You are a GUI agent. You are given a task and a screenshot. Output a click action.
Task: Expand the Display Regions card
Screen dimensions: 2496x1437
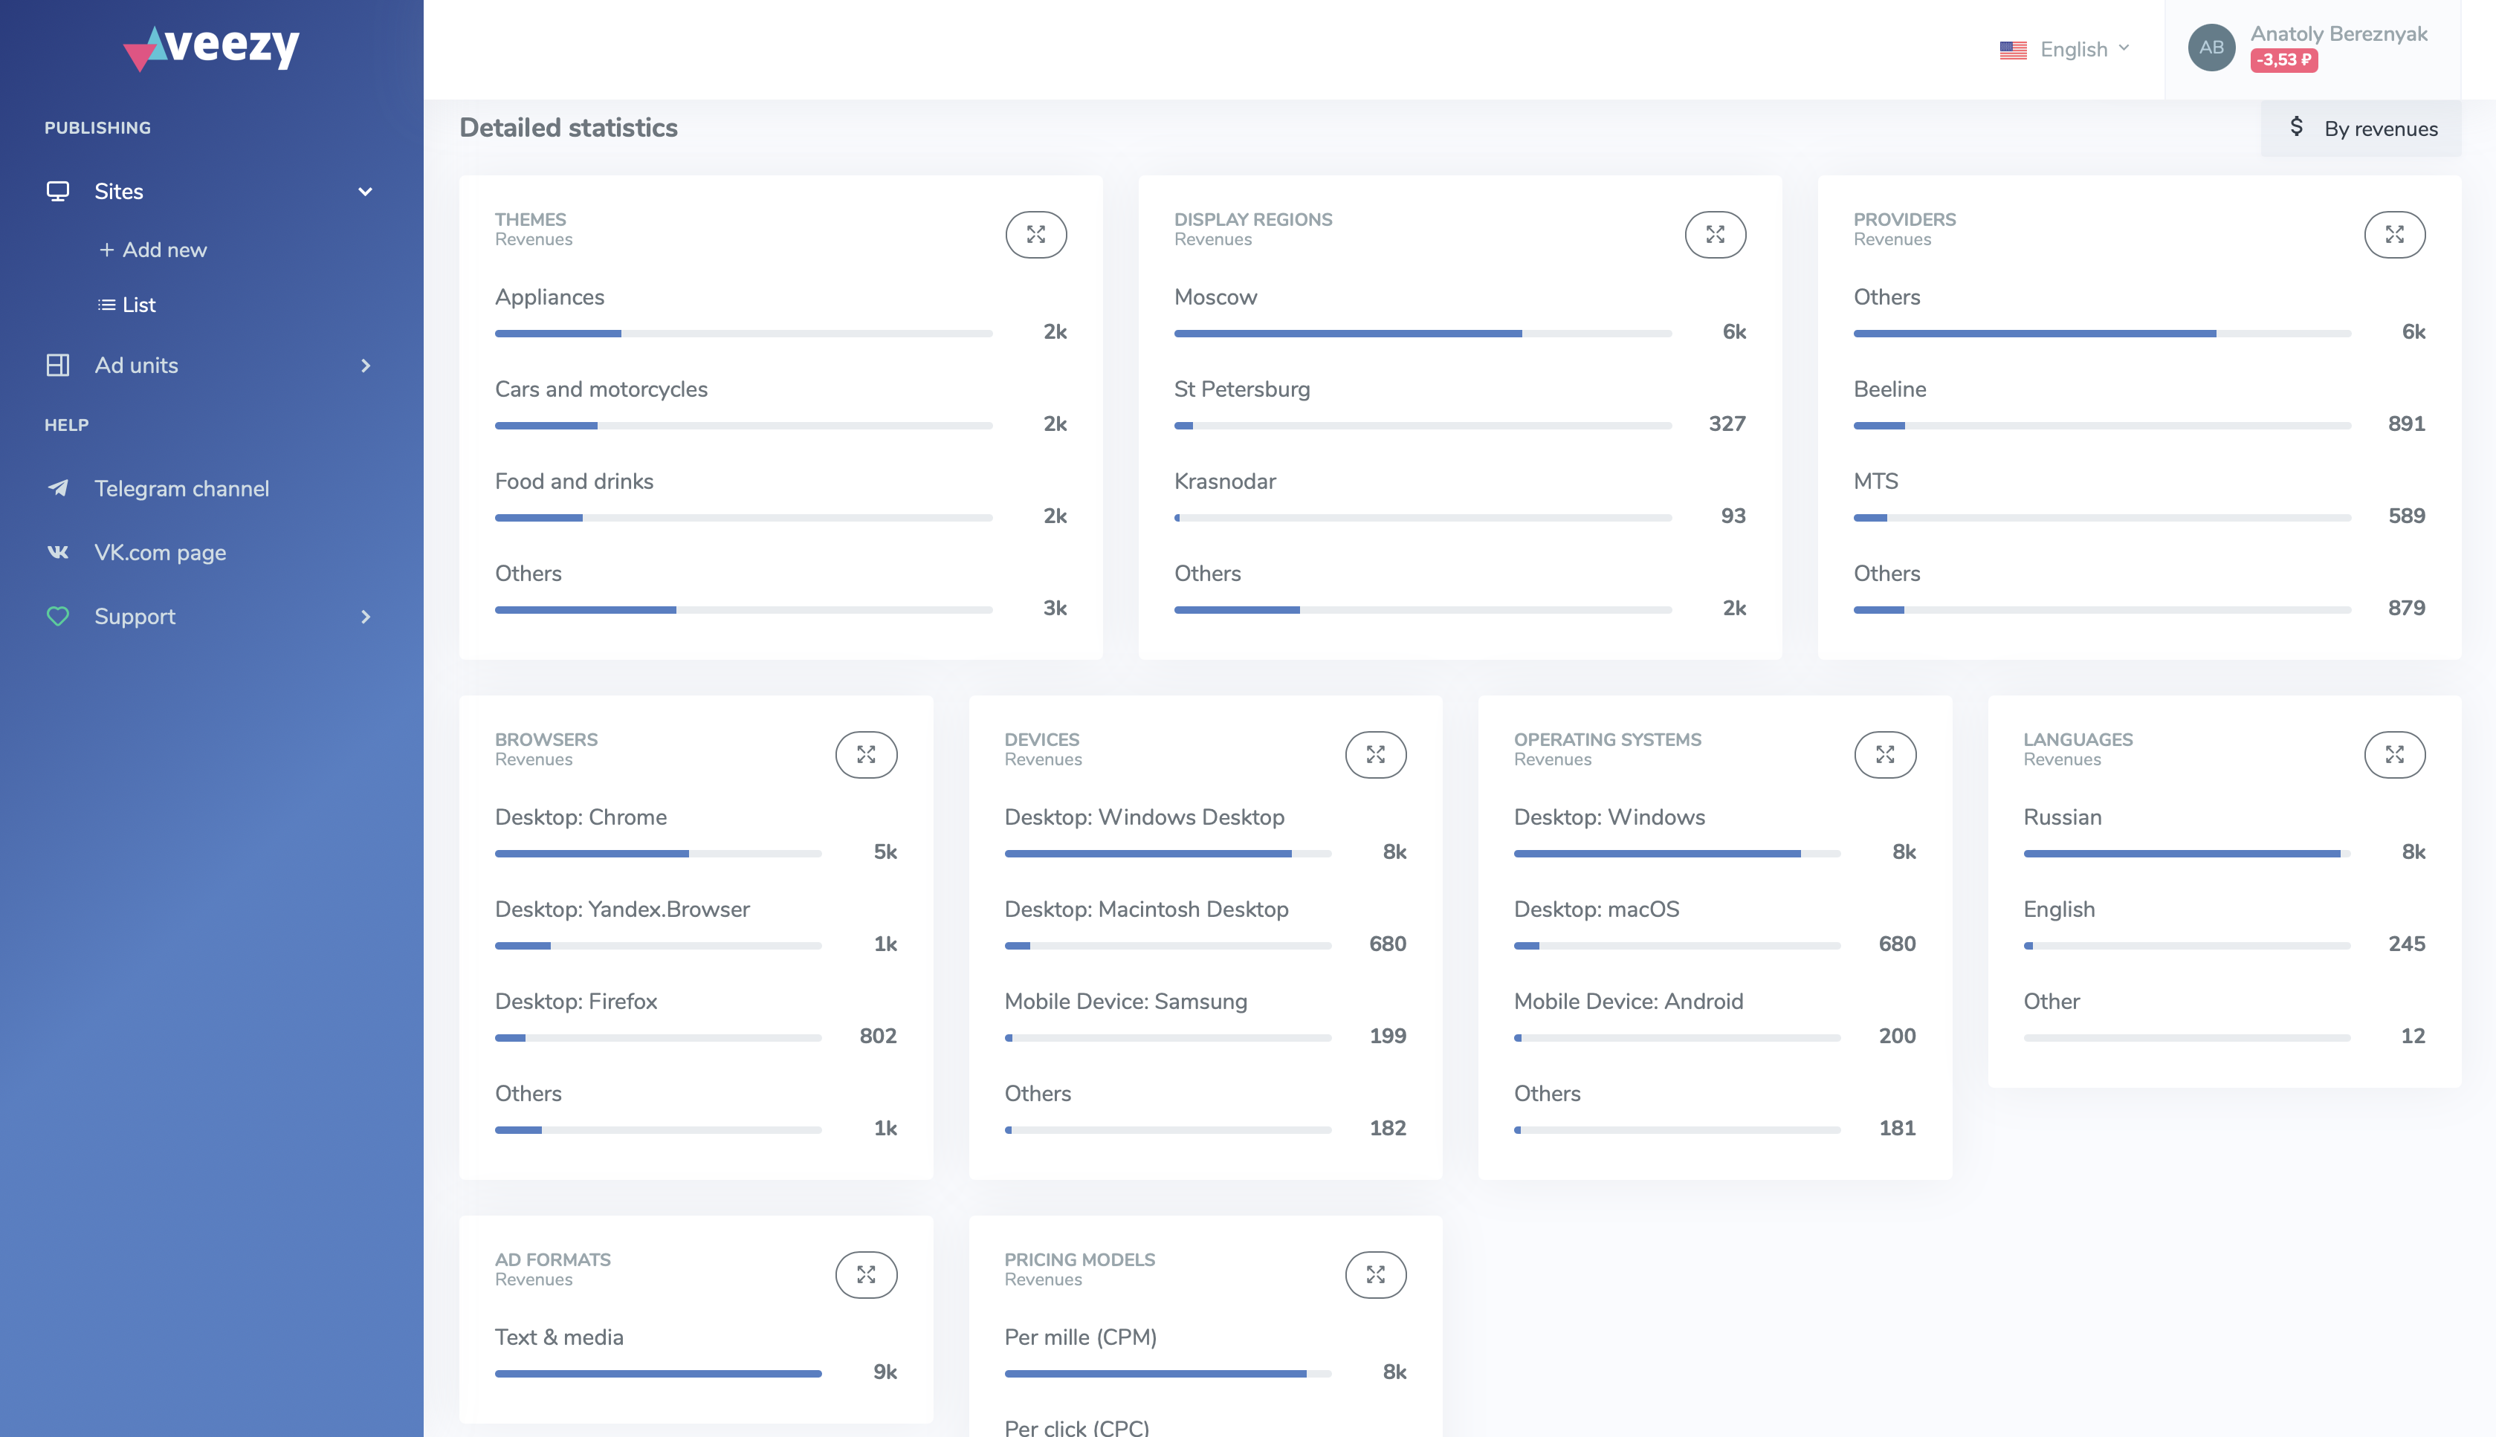pos(1715,235)
